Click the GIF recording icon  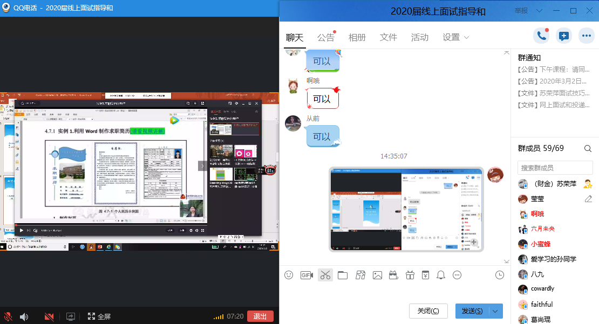[x=307, y=275]
